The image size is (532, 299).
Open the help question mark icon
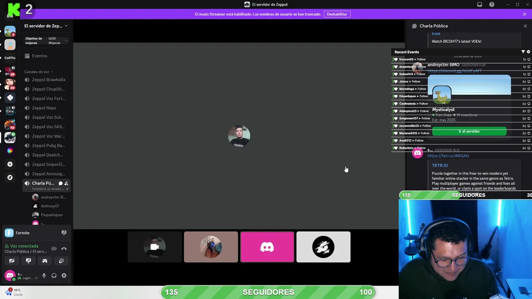click(492, 5)
